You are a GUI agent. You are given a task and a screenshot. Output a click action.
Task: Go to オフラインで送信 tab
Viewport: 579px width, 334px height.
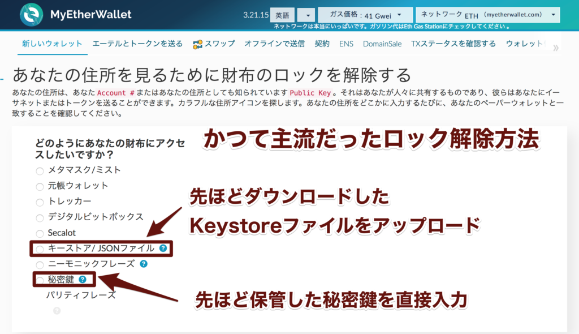point(275,44)
